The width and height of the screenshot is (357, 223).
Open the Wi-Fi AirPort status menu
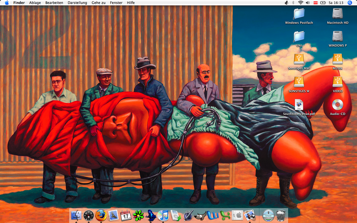(x=301, y=3)
